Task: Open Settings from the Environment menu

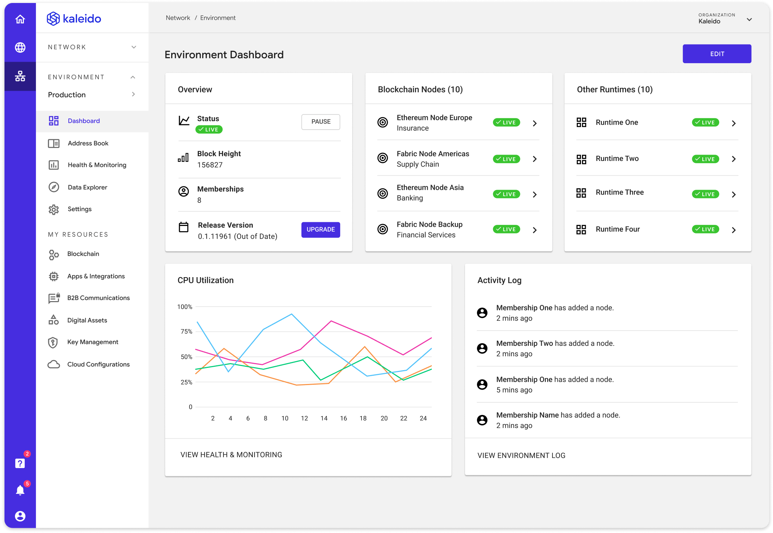Action: point(79,209)
